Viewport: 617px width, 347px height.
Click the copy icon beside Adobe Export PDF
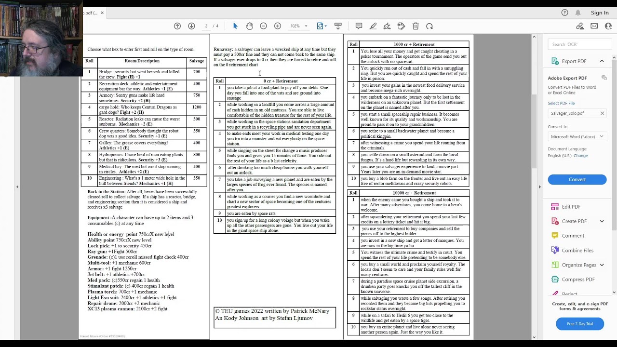click(604, 78)
